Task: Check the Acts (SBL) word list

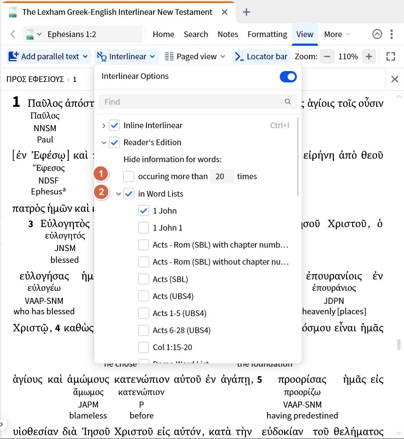Action: (x=143, y=279)
